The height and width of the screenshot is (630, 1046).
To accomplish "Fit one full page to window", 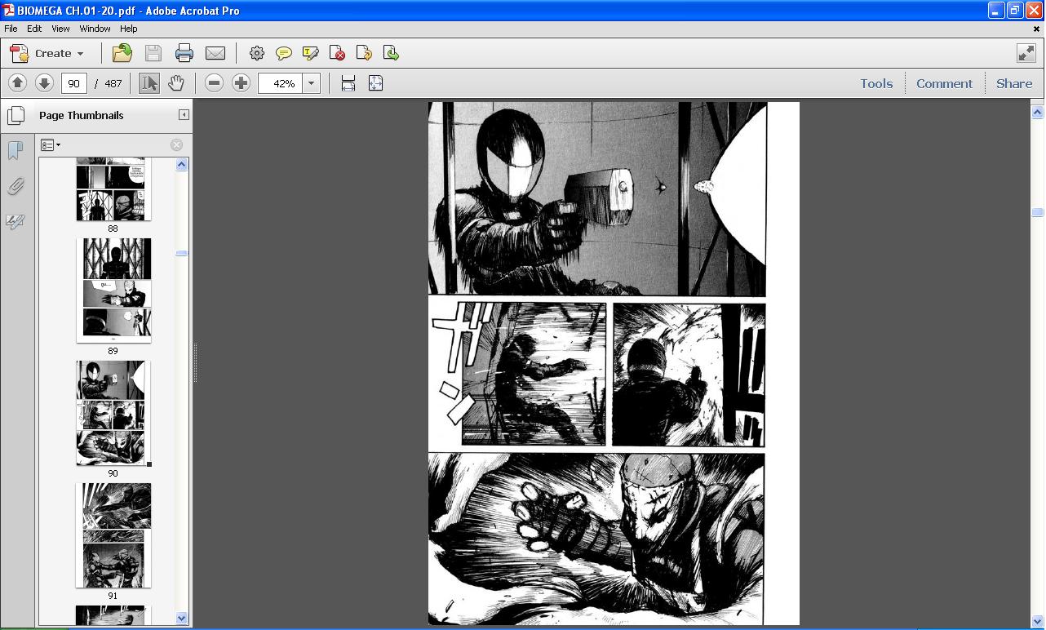I will coord(375,83).
